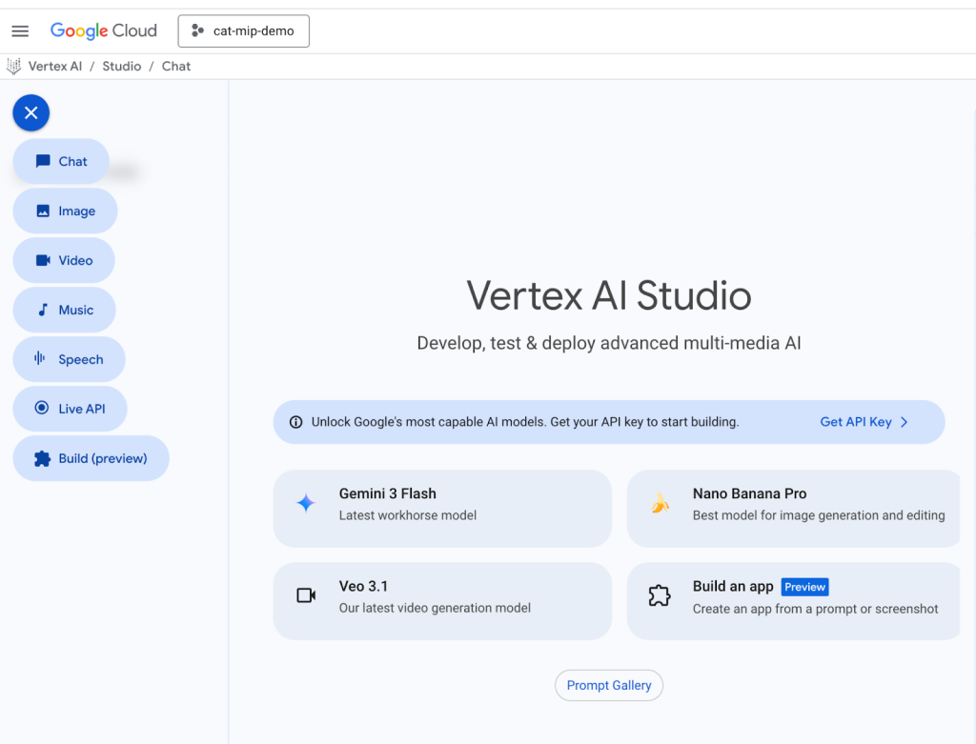Click the Vertex AI breadcrumb icon
The height and width of the screenshot is (744, 976).
tap(14, 67)
